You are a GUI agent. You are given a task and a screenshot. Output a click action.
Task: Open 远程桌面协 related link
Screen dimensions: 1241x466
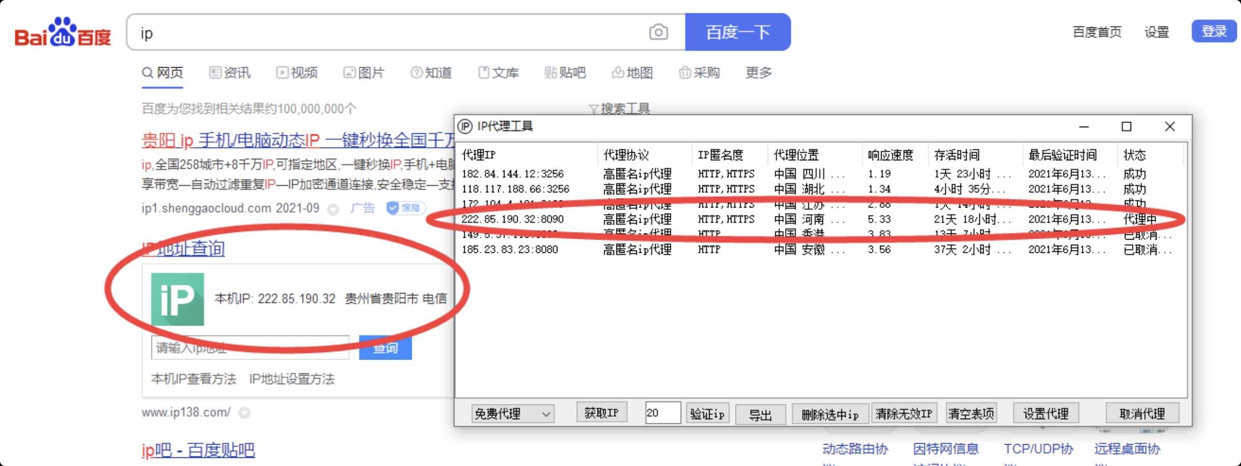[x=1127, y=449]
